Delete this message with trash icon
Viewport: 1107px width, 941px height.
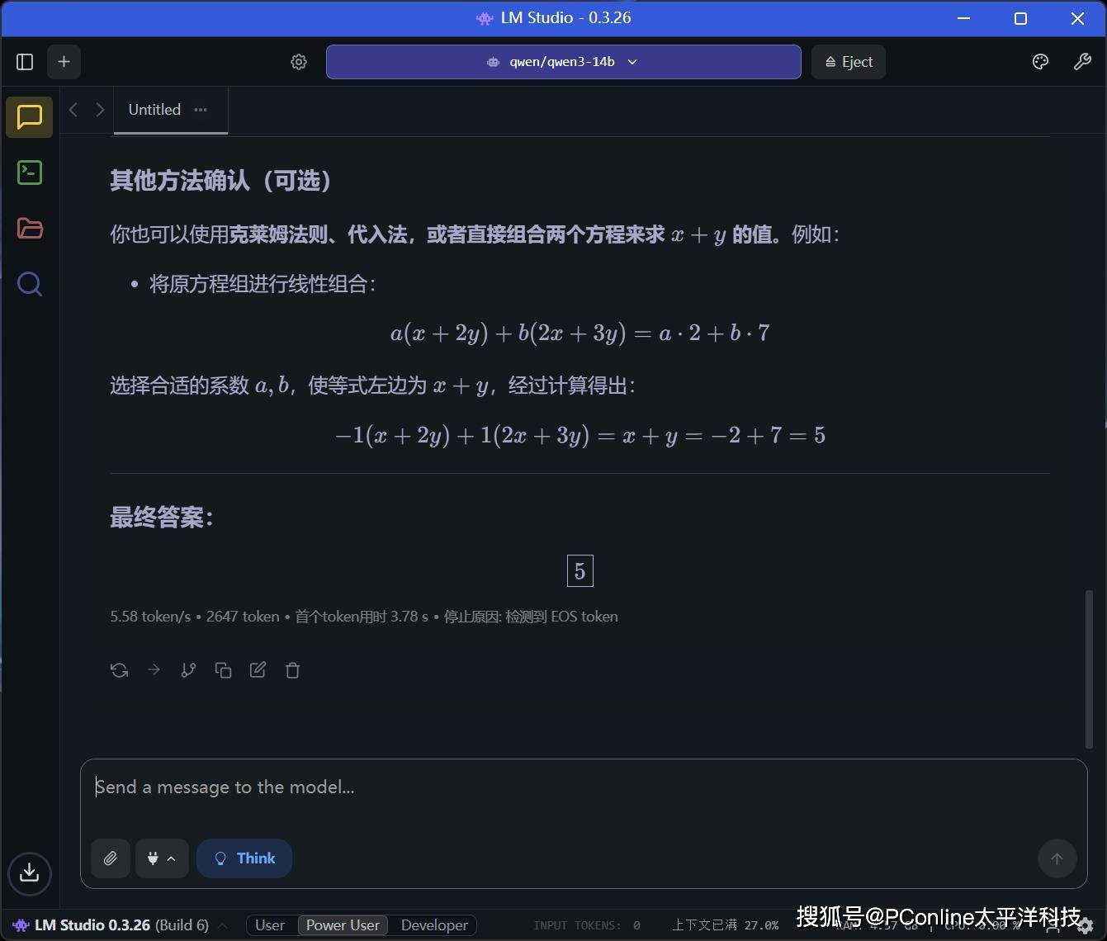coord(292,670)
